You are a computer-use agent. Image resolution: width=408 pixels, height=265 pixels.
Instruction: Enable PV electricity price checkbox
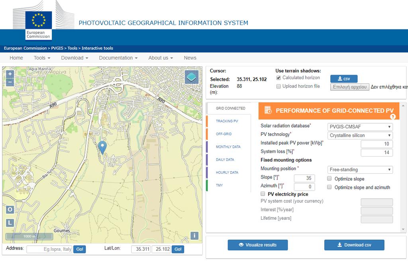tap(263, 194)
